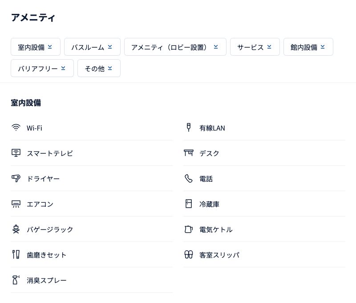Click the telephone handset icon

point(188,178)
